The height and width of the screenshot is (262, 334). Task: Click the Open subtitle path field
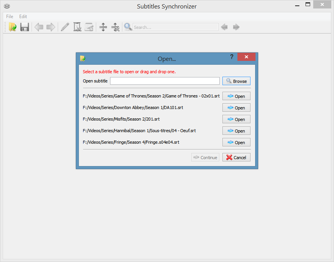click(165, 81)
